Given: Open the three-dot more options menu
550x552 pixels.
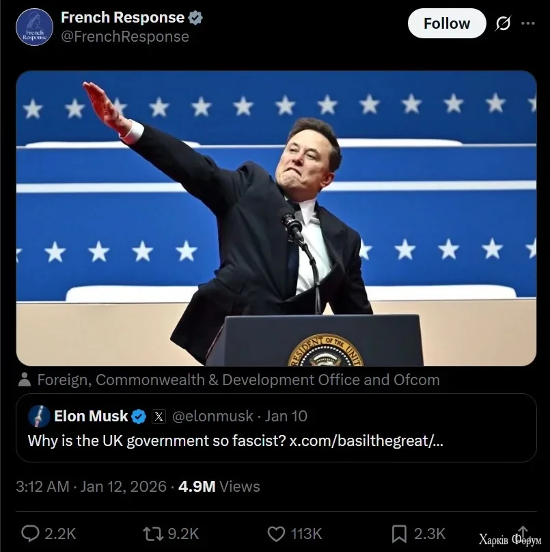Looking at the screenshot, I should tap(528, 23).
